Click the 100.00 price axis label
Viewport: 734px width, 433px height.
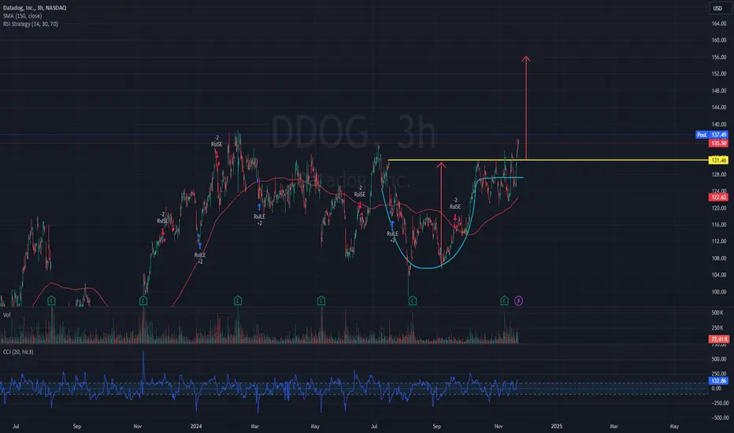[719, 291]
